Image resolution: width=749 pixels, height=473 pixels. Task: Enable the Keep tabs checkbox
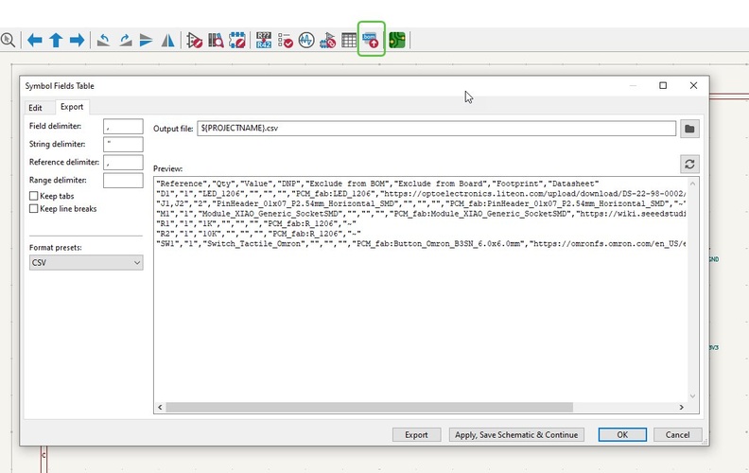click(x=34, y=196)
